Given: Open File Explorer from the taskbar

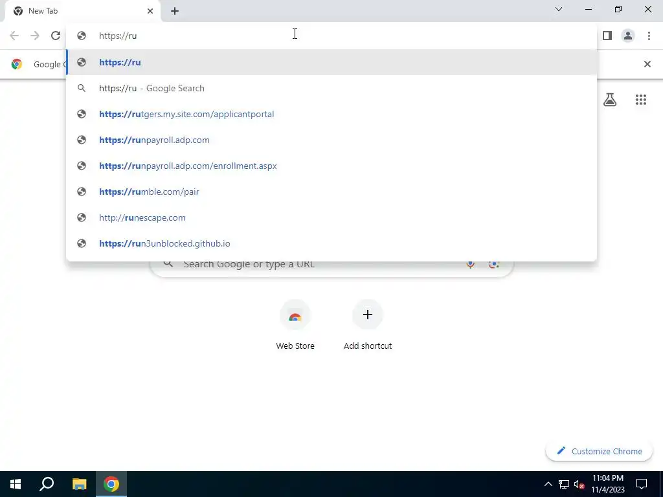Looking at the screenshot, I should (79, 484).
